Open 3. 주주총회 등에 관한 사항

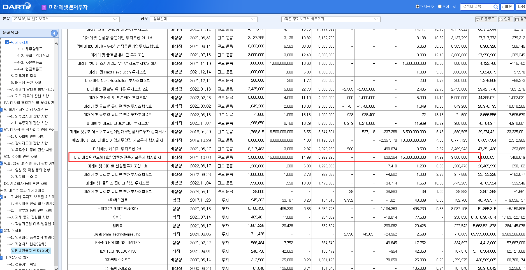32,150
